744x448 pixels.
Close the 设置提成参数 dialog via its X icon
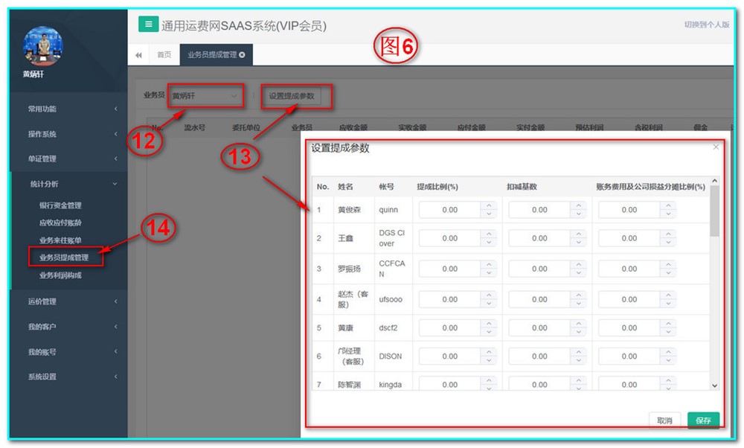click(716, 147)
